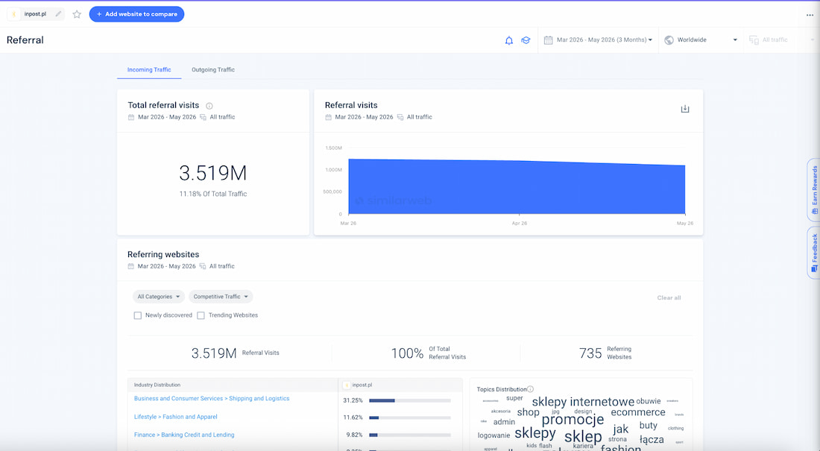Star inpost.pl as a favorite
Image resolution: width=820 pixels, height=451 pixels.
tap(77, 14)
